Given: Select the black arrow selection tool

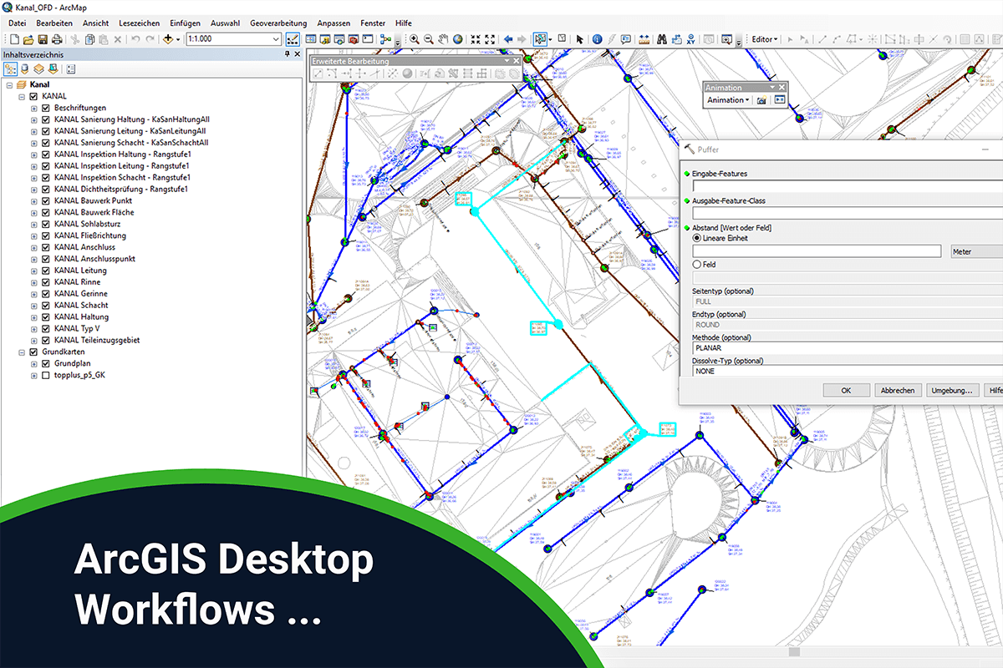Looking at the screenshot, I should (579, 39).
